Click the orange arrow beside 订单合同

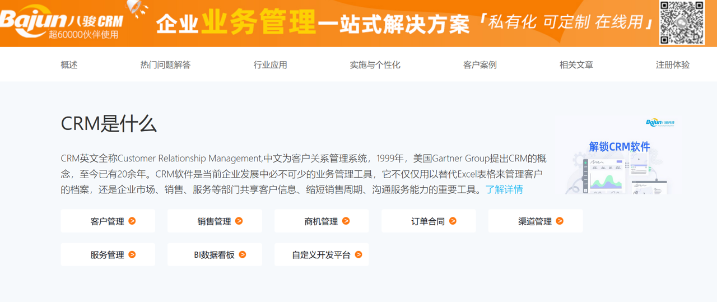(x=453, y=221)
